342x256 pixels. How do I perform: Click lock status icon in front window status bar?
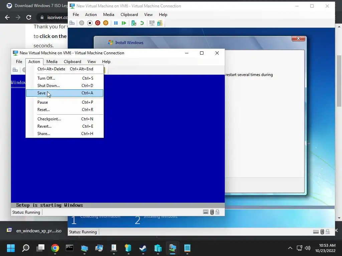(217, 212)
